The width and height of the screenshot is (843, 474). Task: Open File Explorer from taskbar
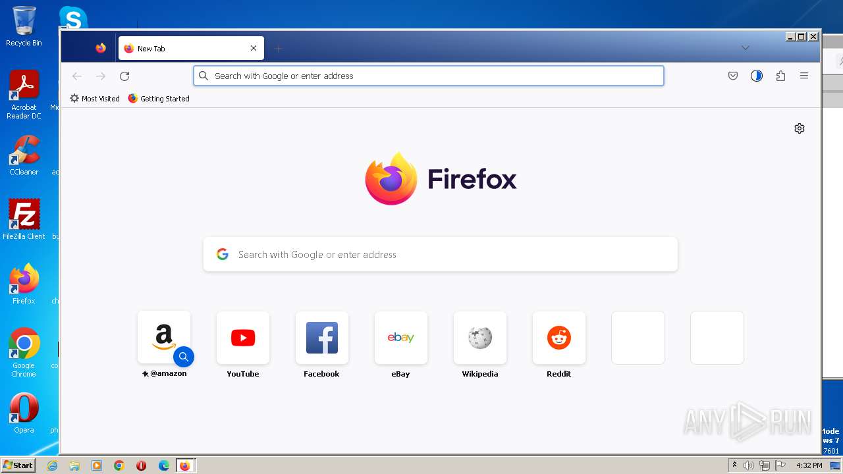(74, 465)
